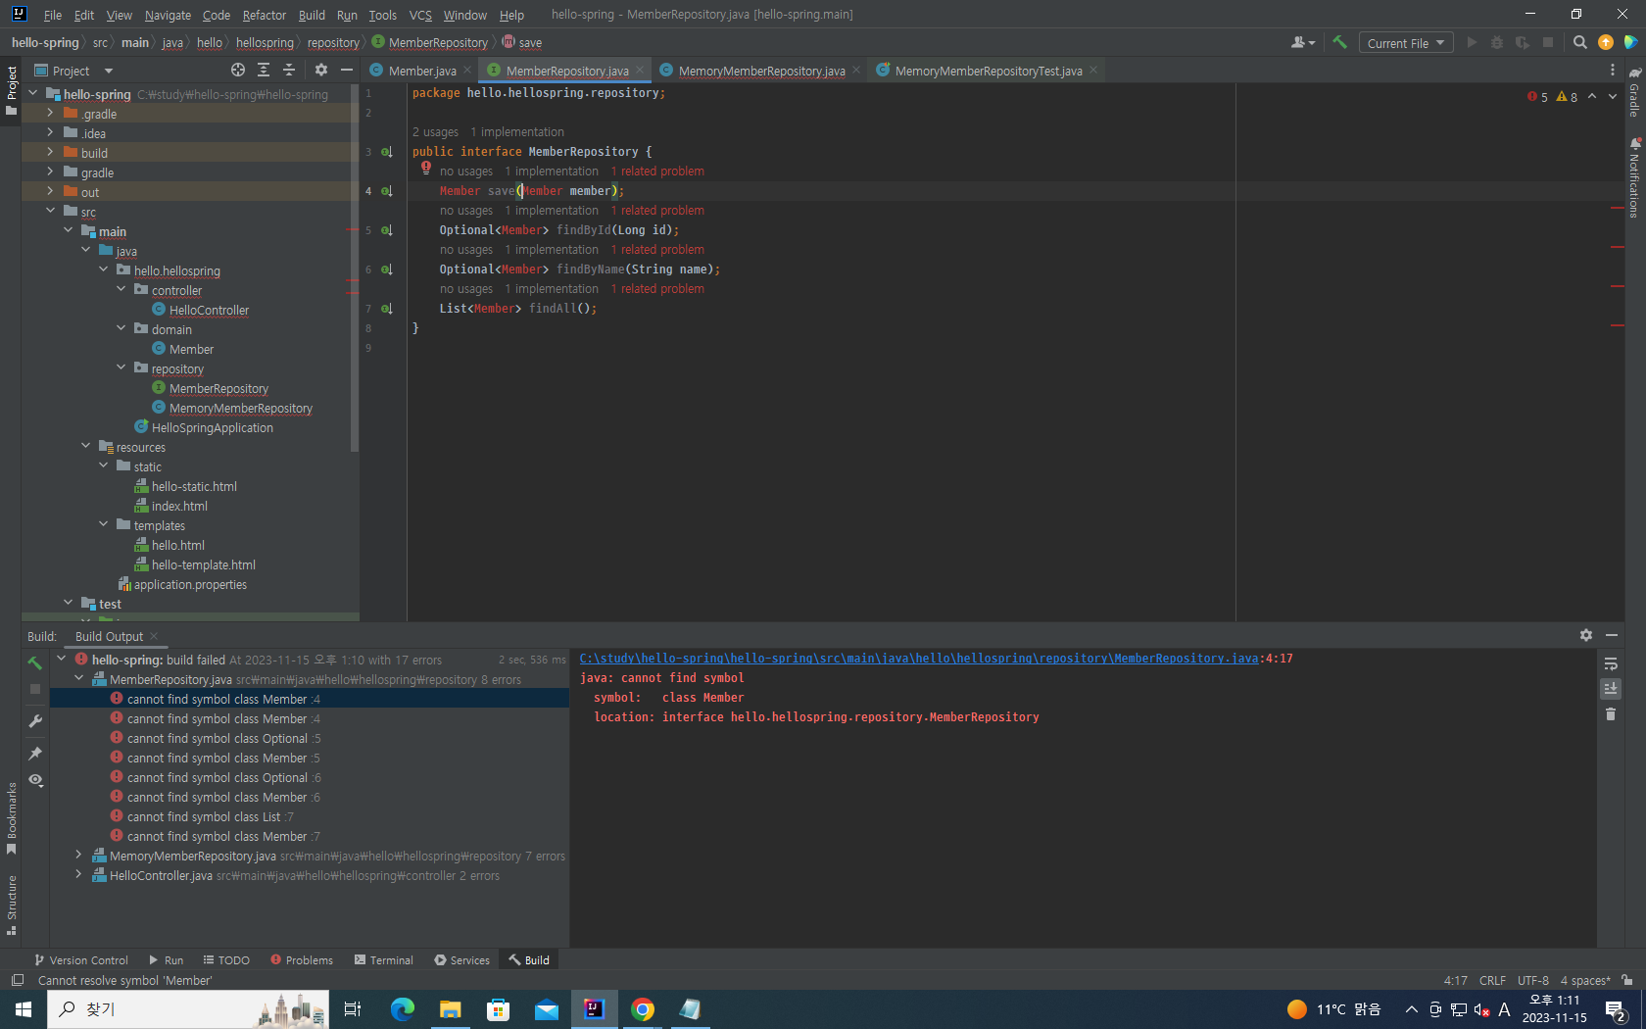Open MemberRepository.java error file link
1646x1029 pixels.
pyautogui.click(x=918, y=659)
